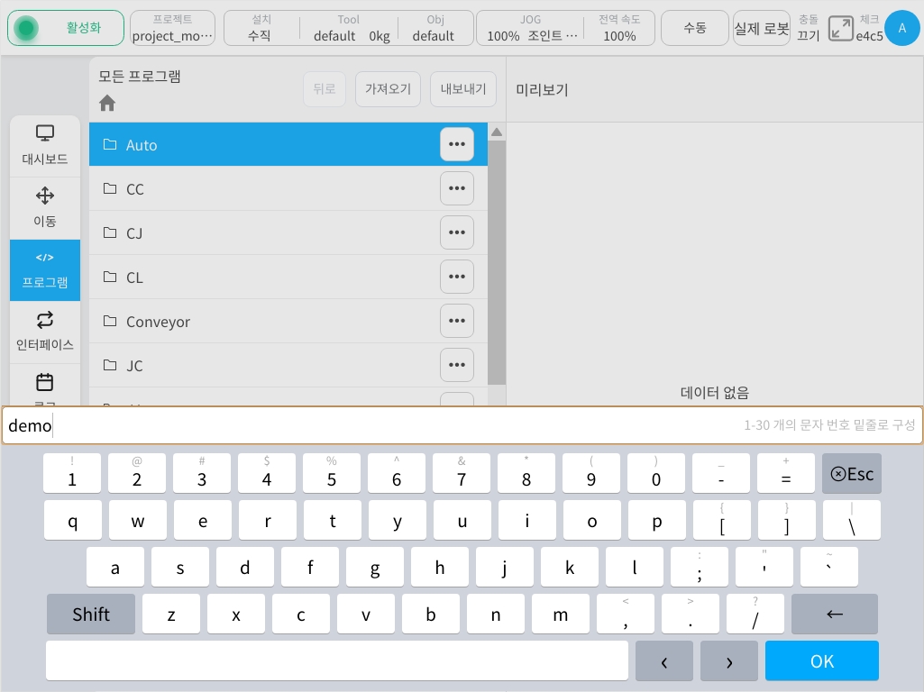Select the CL folder
Screen dimensions: 924x692
coord(288,277)
